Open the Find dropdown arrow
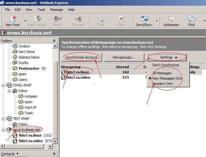206x157 pixels. (x=204, y=21)
